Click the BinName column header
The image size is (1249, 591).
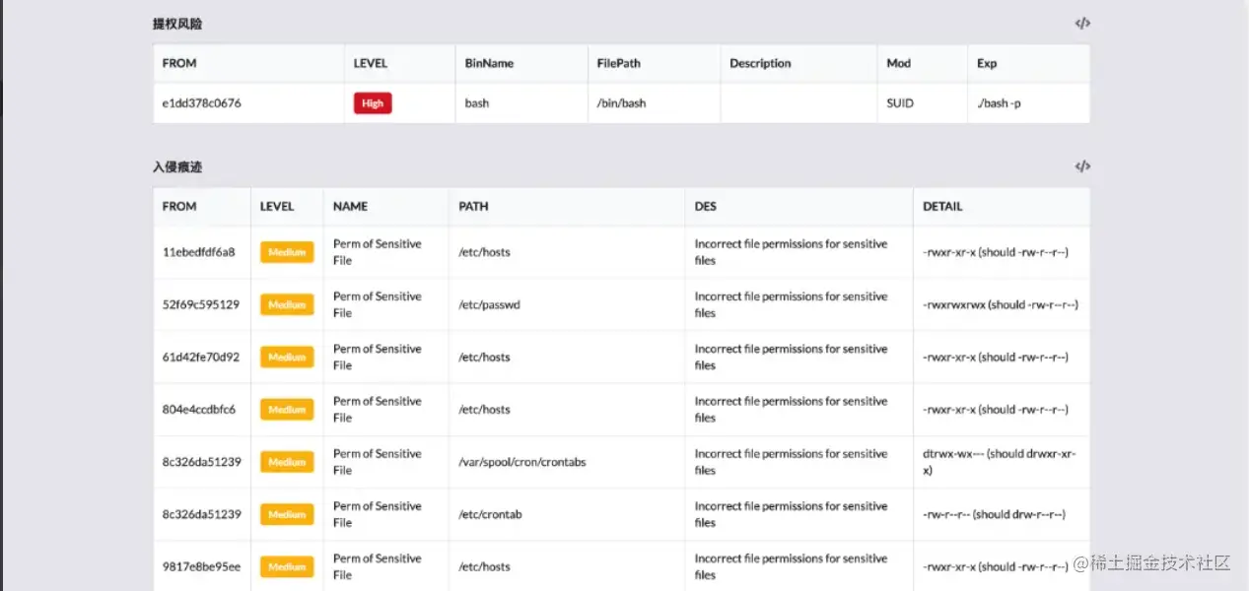(x=489, y=63)
